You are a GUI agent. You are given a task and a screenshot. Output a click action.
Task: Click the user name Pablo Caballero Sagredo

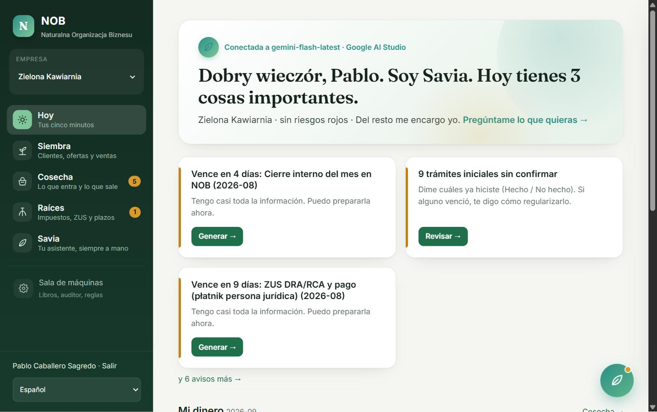pyautogui.click(x=54, y=366)
